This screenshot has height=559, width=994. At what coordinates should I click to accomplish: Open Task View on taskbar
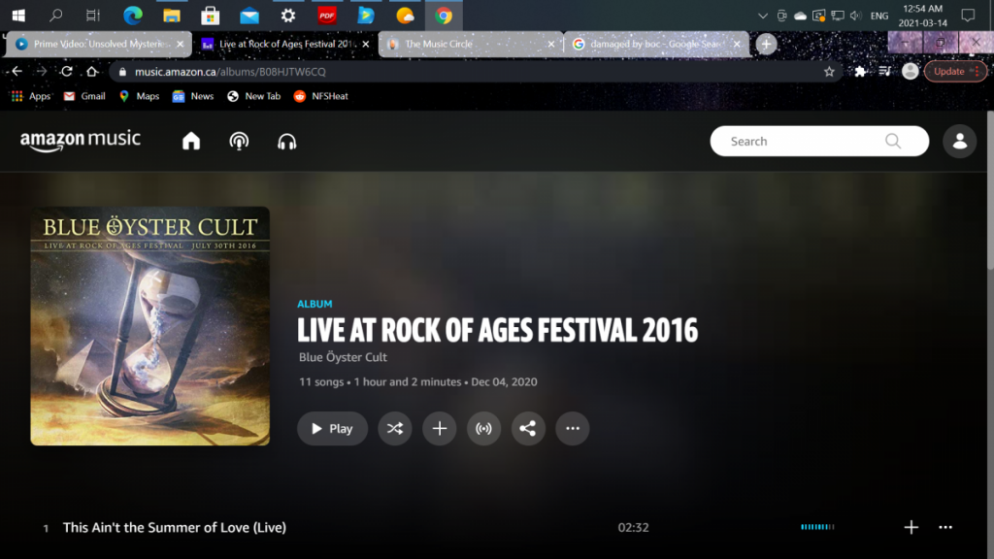[93, 16]
